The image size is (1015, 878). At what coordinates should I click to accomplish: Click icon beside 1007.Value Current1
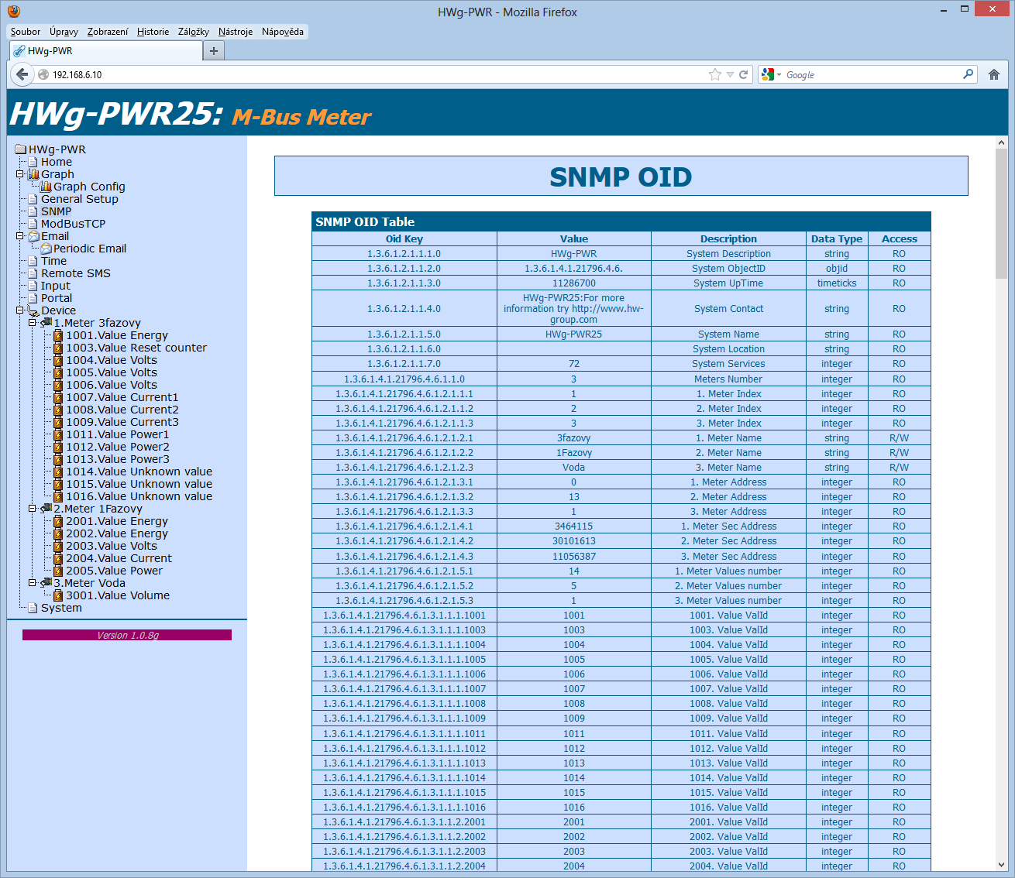(x=58, y=397)
